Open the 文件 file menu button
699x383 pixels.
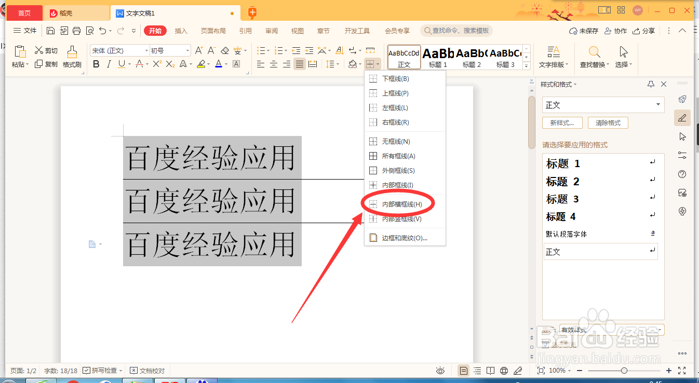[x=25, y=31]
